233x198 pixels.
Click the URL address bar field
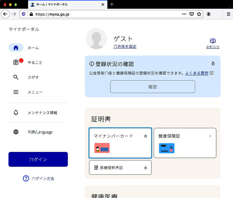tap(106, 14)
